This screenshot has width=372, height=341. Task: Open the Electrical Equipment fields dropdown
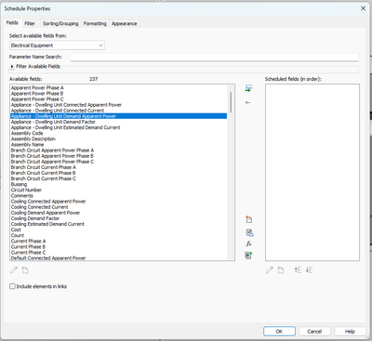57,46
